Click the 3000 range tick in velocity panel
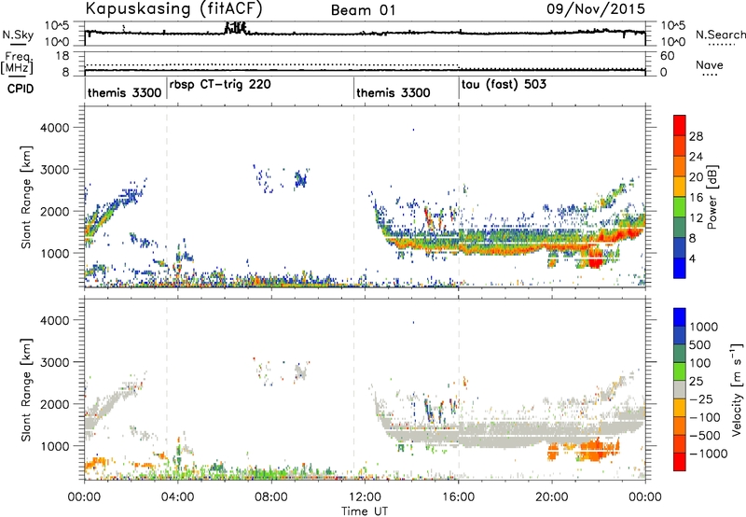This screenshot has height=517, width=746. pos(54,362)
